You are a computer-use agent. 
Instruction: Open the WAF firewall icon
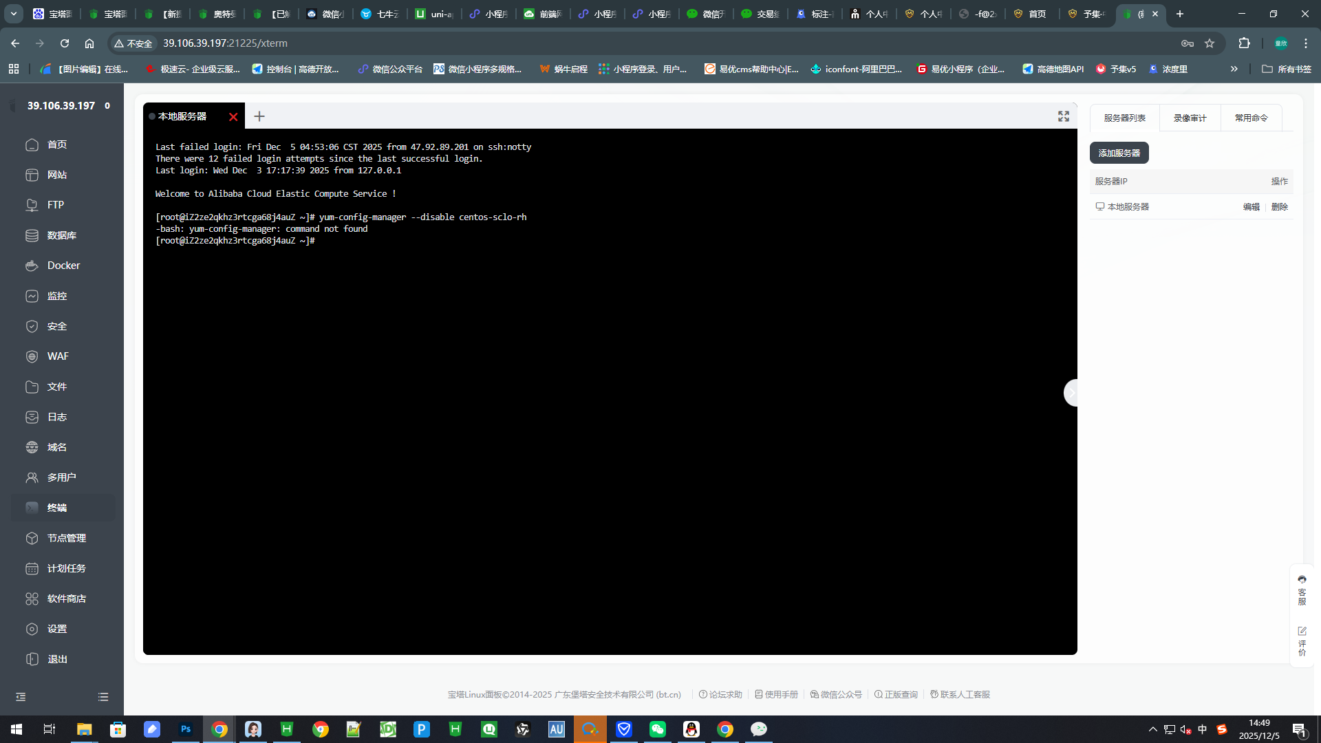32,356
